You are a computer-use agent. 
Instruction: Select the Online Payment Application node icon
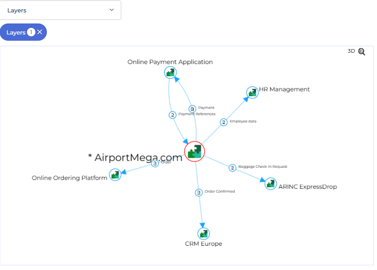170,73
